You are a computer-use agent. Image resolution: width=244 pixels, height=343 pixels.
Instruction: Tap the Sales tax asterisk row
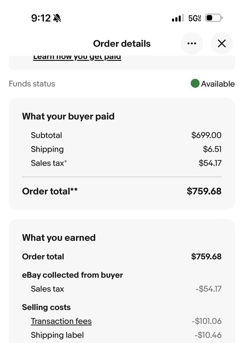49,163
